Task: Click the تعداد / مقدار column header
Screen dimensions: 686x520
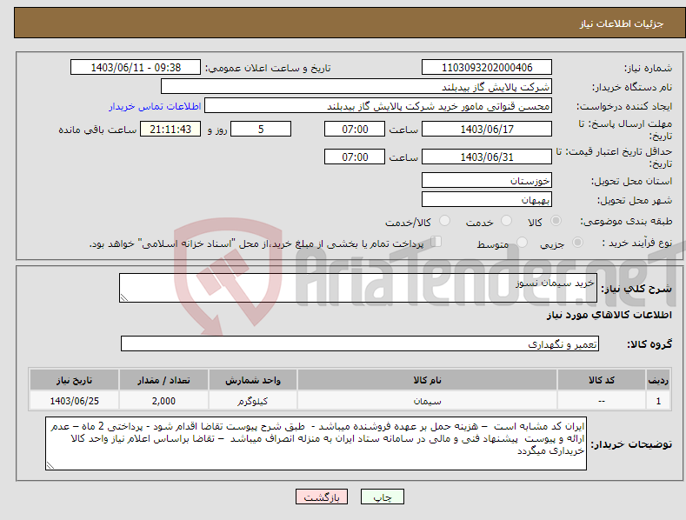Action: point(163,380)
